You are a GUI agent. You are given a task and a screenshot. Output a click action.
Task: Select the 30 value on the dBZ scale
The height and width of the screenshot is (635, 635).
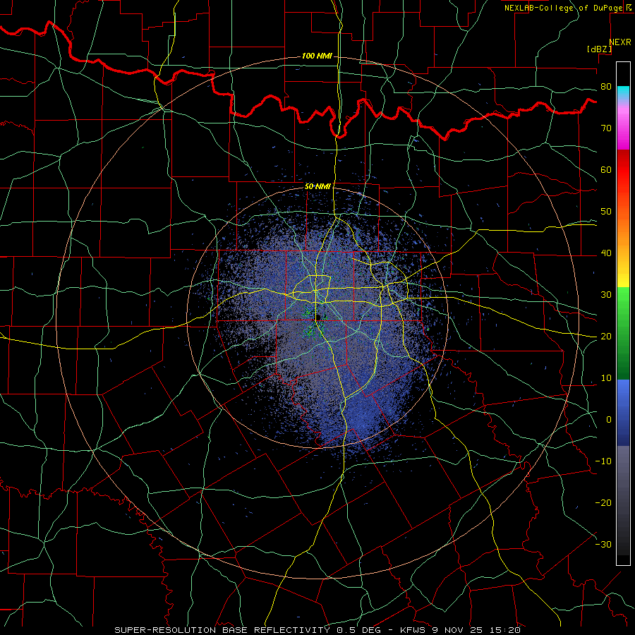click(606, 295)
